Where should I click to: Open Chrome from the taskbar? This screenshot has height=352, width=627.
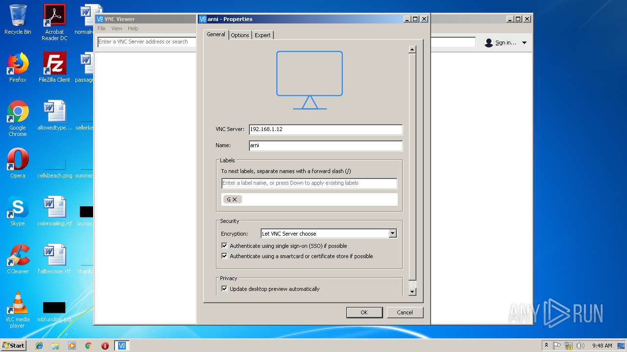(88, 346)
